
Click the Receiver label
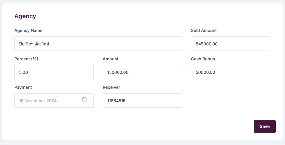(x=111, y=87)
